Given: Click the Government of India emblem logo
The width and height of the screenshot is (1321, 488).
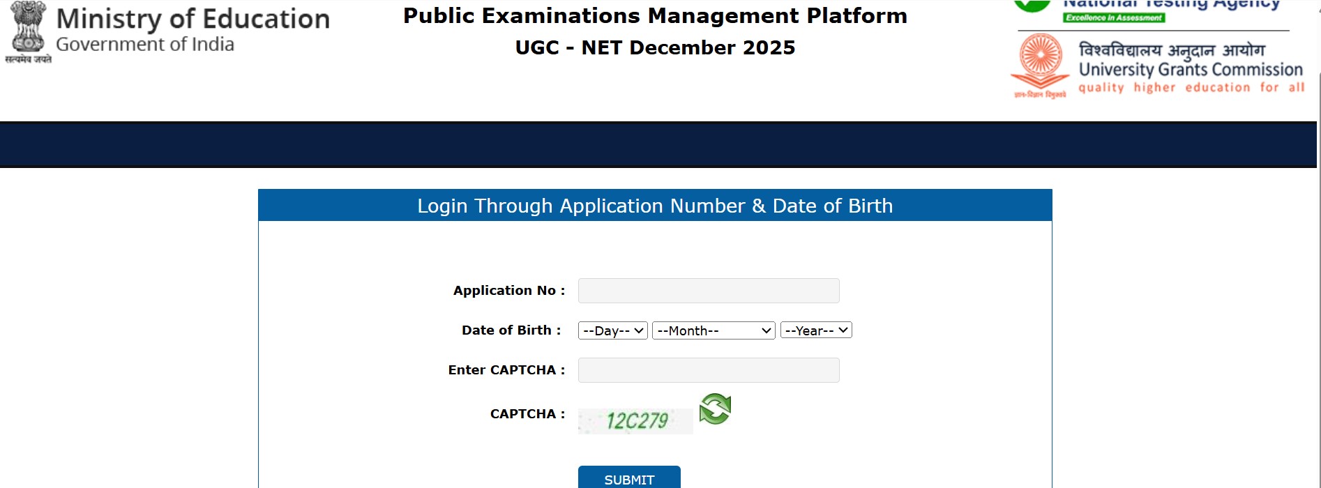Looking at the screenshot, I should point(28,32).
